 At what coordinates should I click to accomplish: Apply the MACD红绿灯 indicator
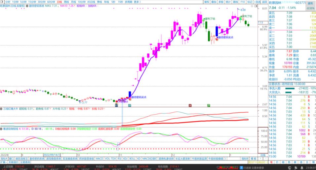click(150, 159)
